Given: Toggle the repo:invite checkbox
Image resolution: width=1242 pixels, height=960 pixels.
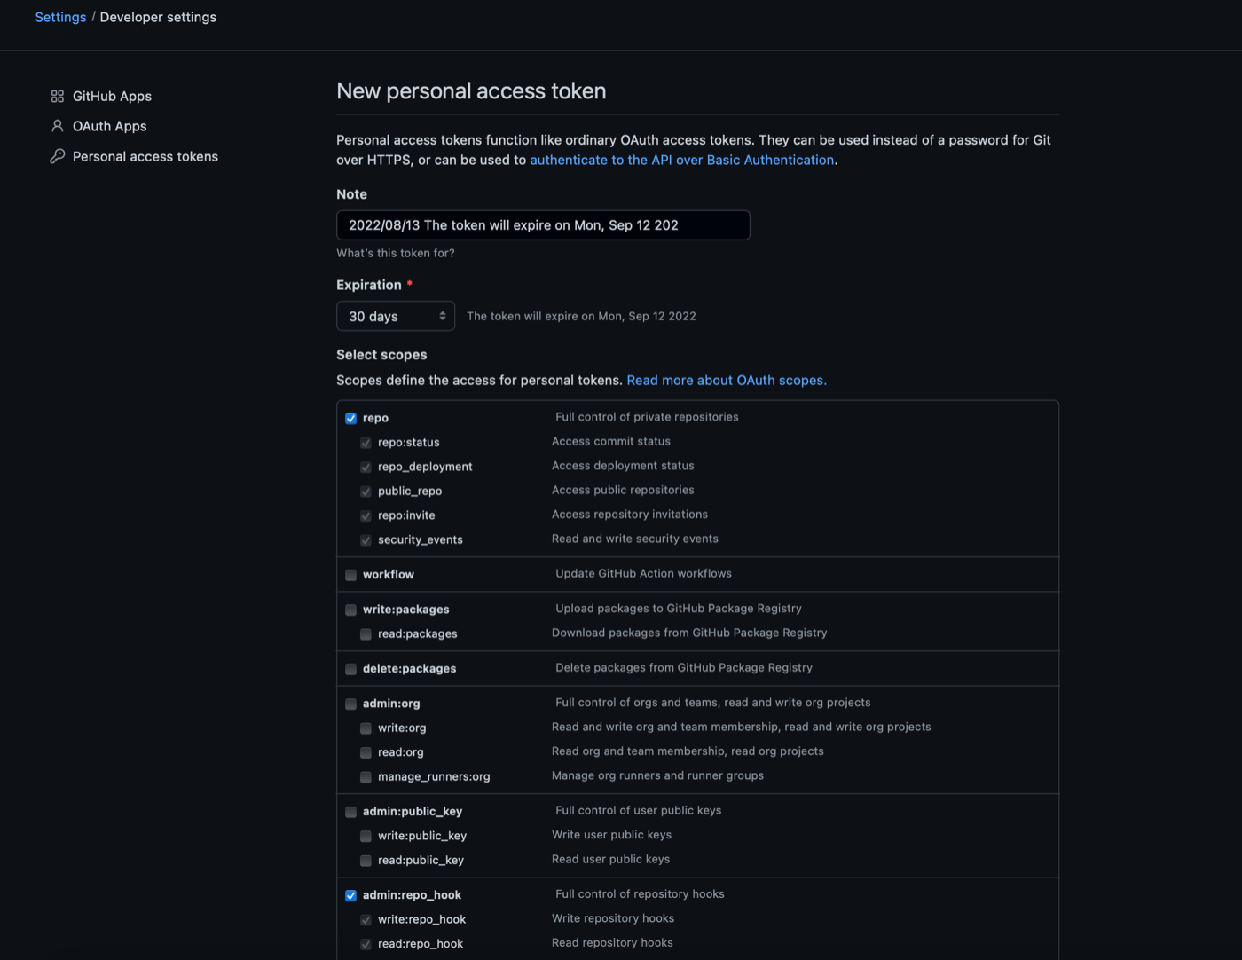Looking at the screenshot, I should click(366, 515).
